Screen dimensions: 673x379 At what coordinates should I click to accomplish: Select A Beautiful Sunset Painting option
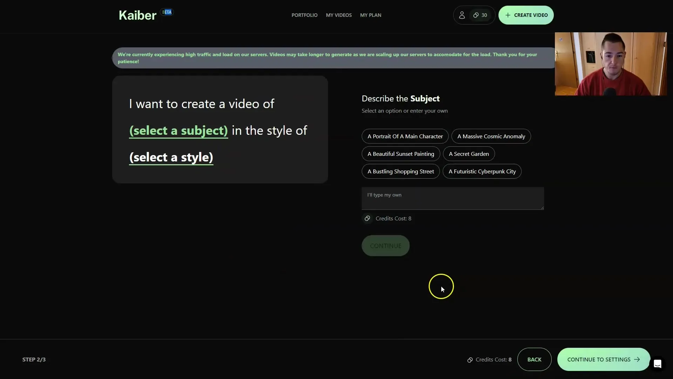(x=401, y=154)
